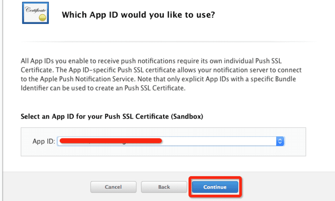Click empty area of App ID box right of the dropdown

295,142
